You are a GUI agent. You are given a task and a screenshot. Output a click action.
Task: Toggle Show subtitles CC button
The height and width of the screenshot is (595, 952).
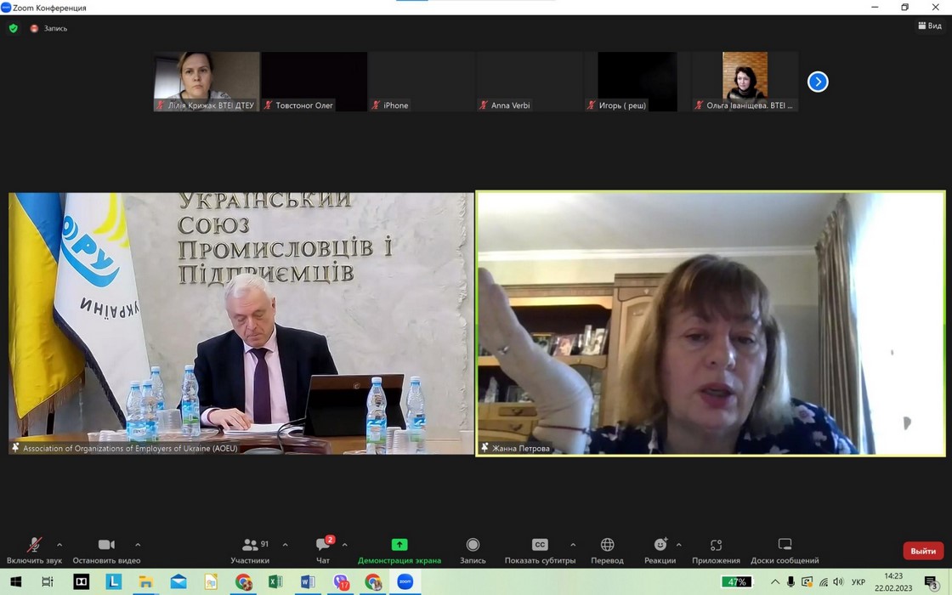(540, 549)
